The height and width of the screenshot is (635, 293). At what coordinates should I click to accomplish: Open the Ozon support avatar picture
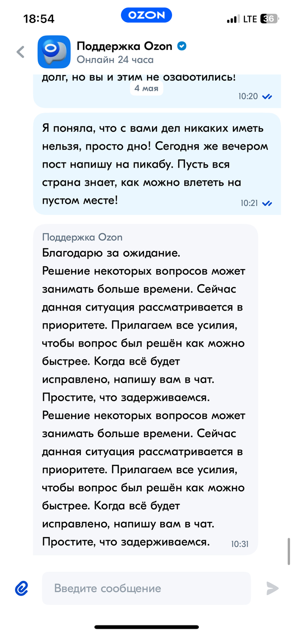tap(54, 52)
